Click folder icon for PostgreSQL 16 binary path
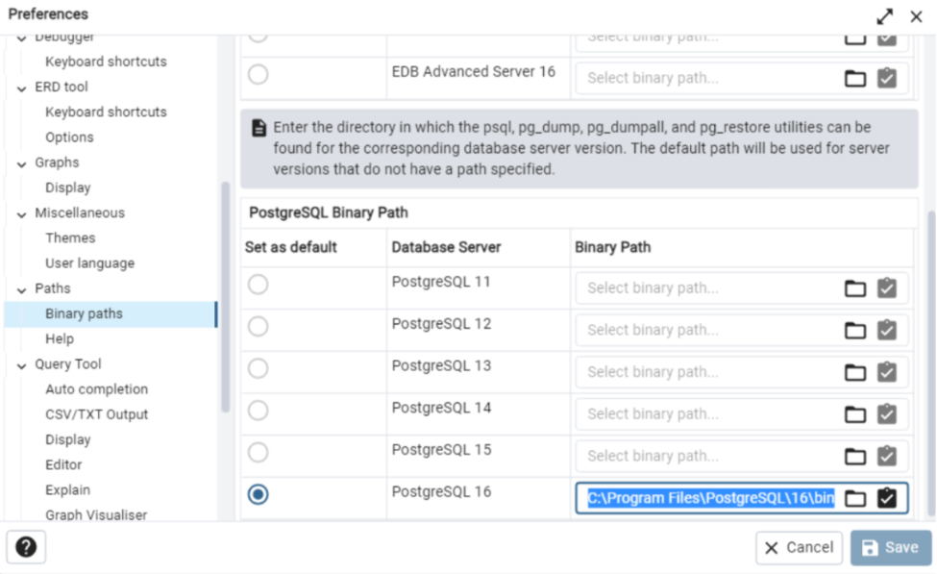 click(855, 498)
